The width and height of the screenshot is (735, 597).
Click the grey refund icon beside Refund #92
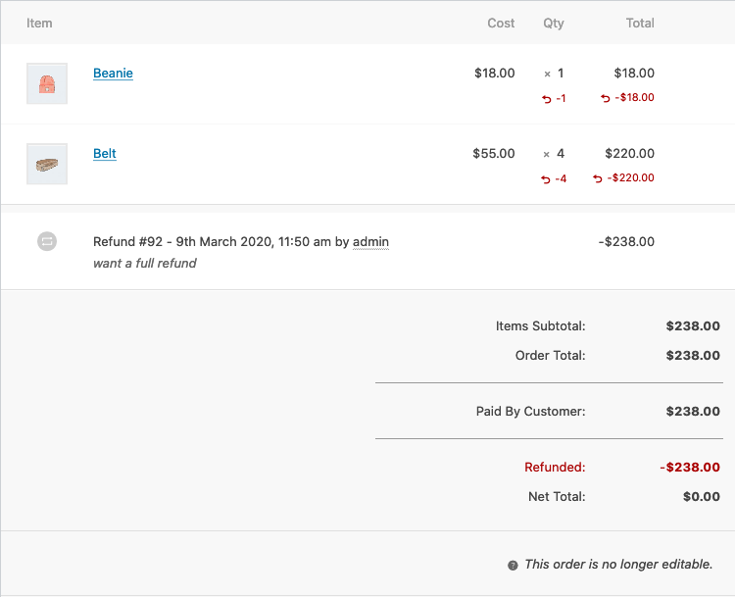pyautogui.click(x=47, y=241)
